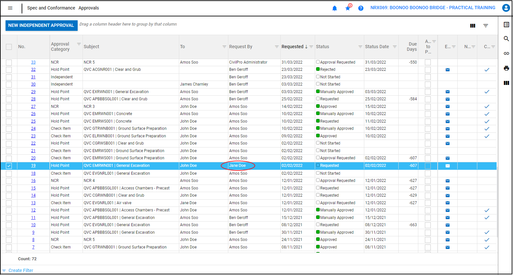Open the column chooser icon above grid
This screenshot has width=513, height=275.
pyautogui.click(x=473, y=26)
